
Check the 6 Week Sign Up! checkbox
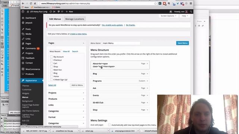pyautogui.click(x=52, y=80)
